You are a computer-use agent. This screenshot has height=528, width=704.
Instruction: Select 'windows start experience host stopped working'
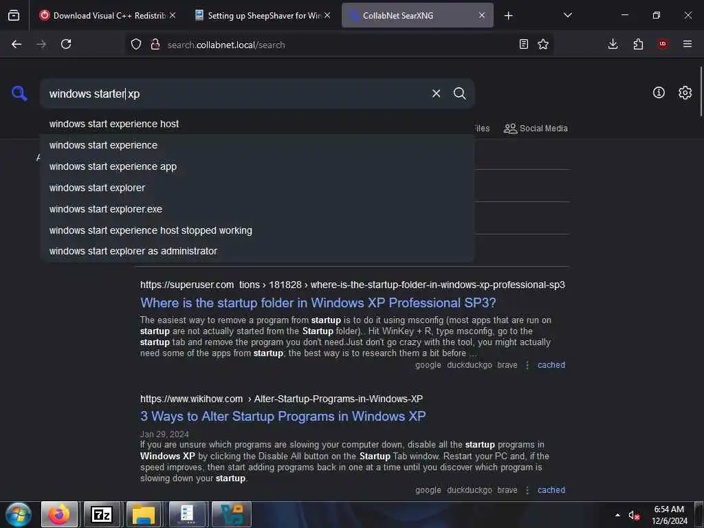point(257,230)
